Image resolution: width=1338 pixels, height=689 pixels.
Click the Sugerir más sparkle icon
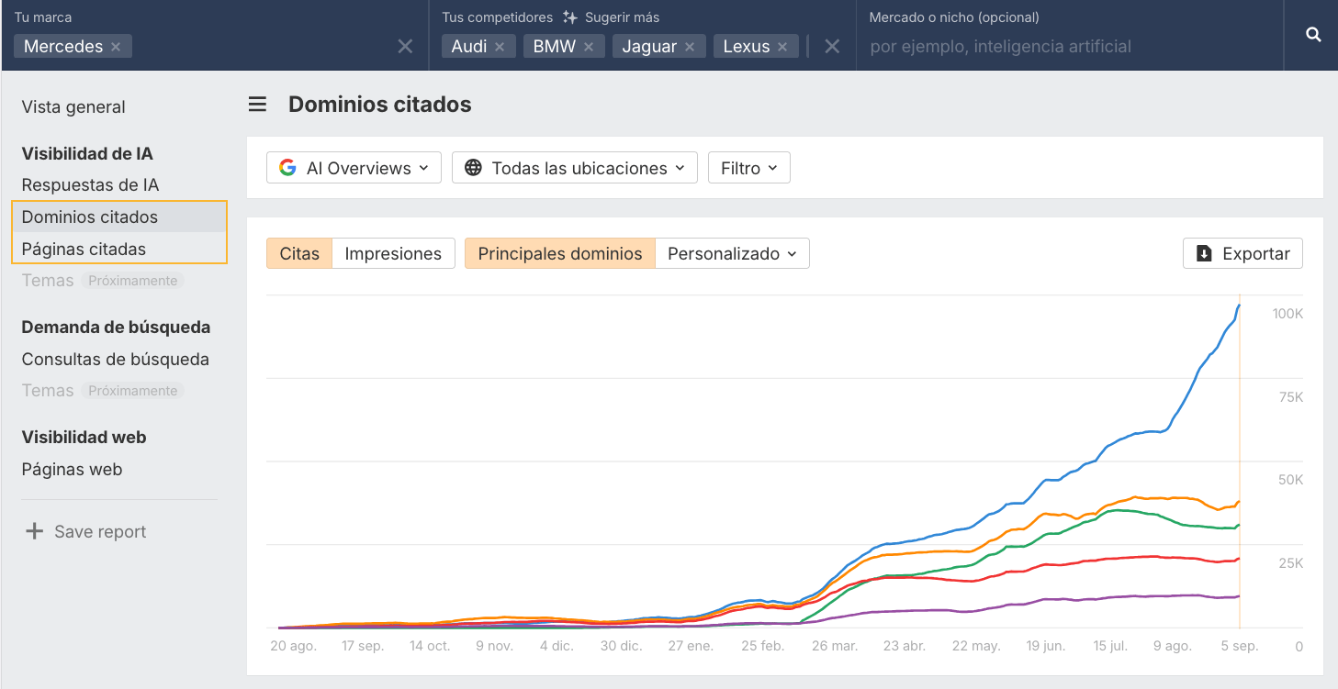click(x=570, y=17)
